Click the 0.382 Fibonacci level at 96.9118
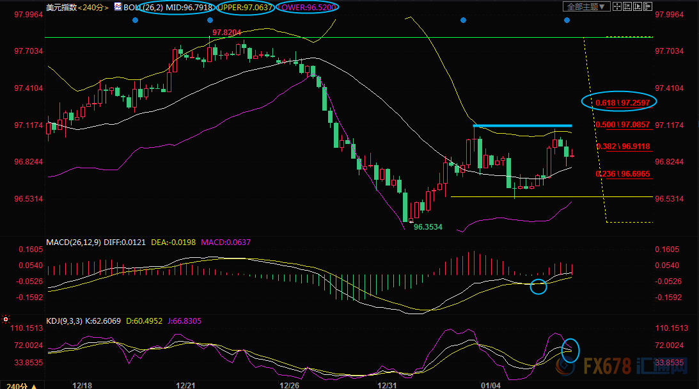 click(x=622, y=147)
